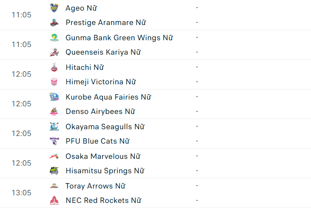Click the Toray Arrows Nữ logo

click(54, 186)
